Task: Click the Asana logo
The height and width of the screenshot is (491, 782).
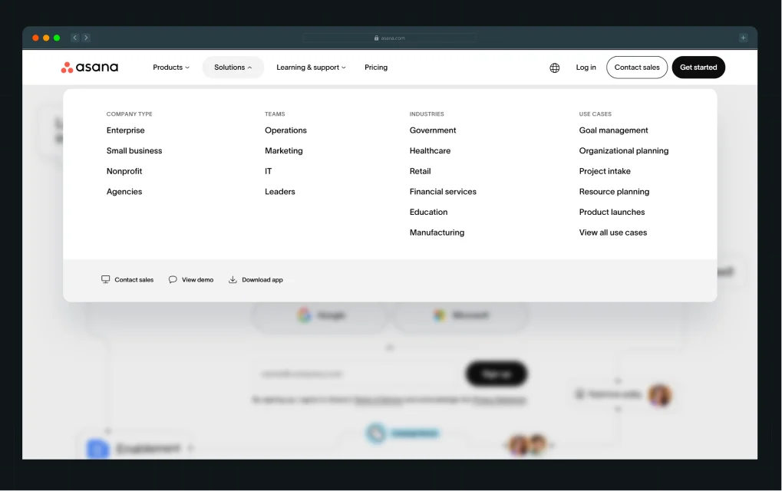Action: (89, 68)
